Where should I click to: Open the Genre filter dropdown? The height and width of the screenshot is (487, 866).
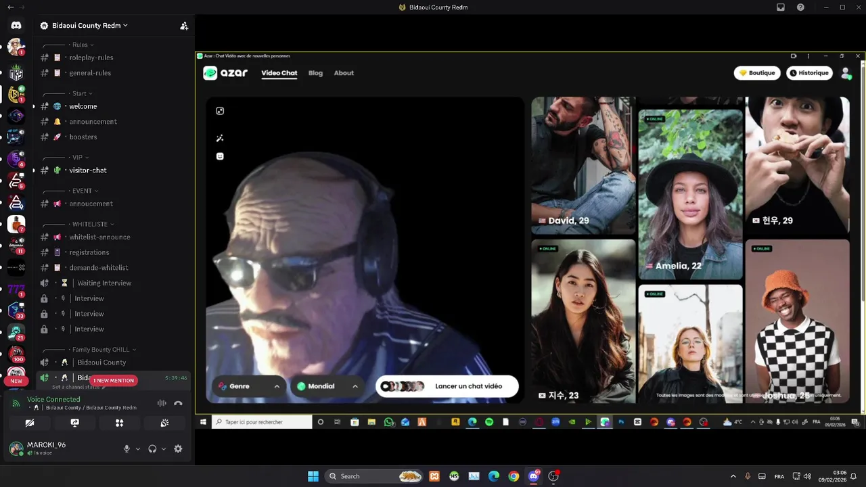tap(249, 386)
